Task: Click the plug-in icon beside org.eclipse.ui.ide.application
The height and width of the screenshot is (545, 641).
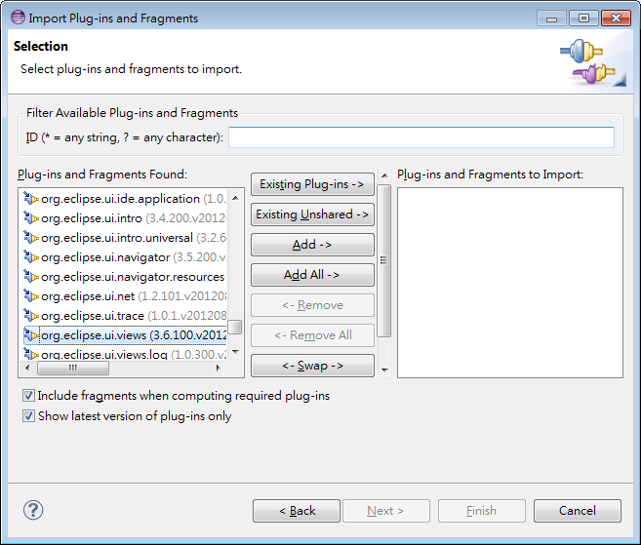Action: coord(31,199)
